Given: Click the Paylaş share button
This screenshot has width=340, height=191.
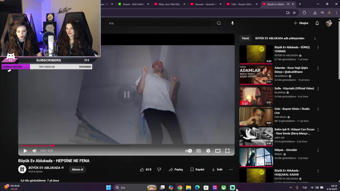Looking at the screenshot, I should (176, 170).
